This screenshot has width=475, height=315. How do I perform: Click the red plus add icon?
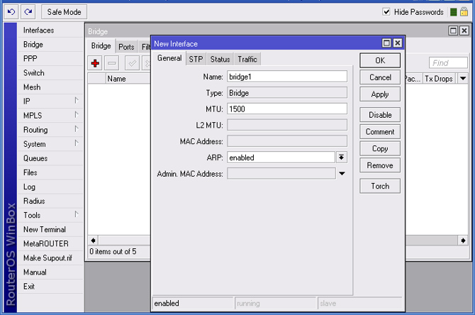[x=96, y=63]
